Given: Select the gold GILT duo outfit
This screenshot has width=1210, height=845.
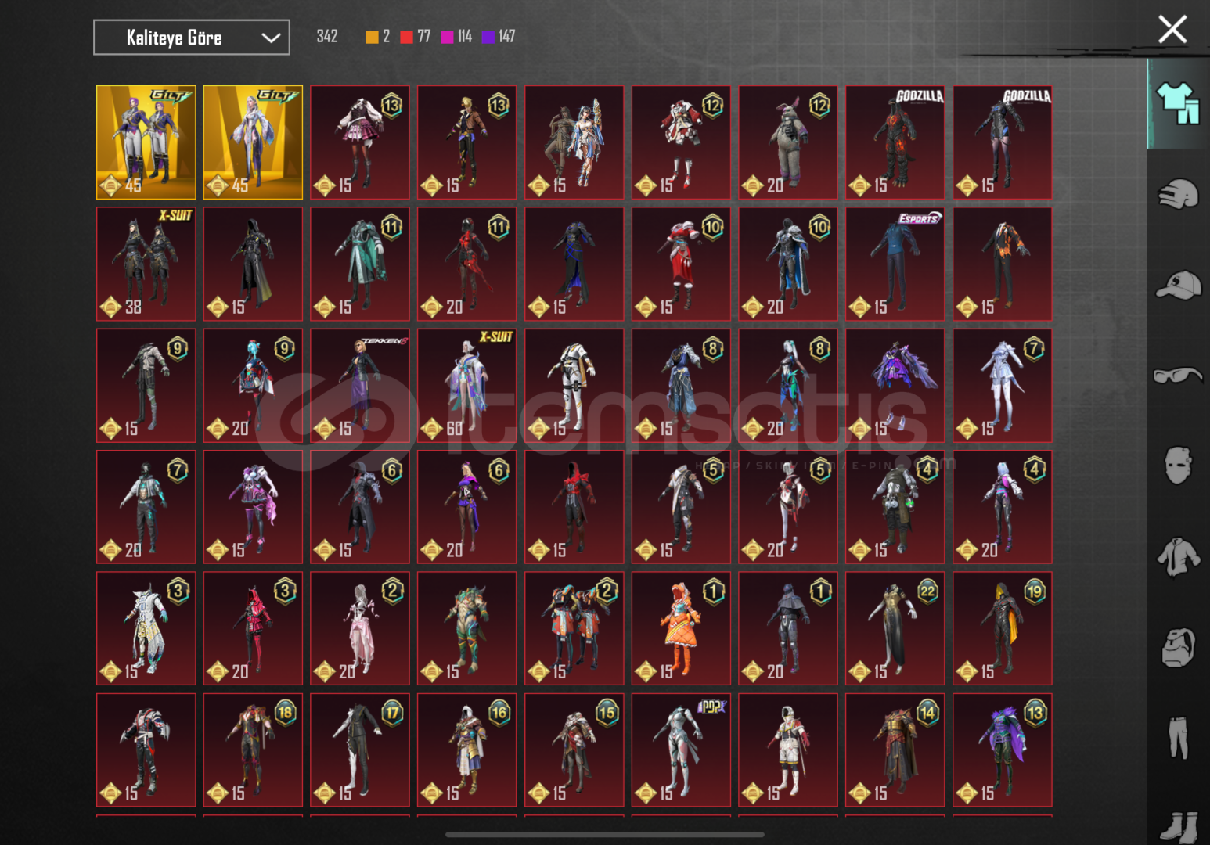Looking at the screenshot, I should pos(146,142).
